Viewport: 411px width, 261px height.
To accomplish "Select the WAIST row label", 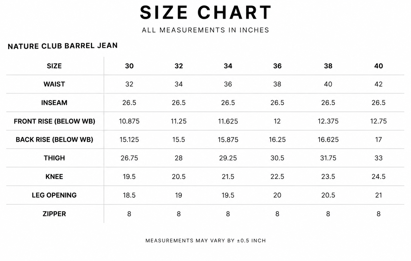I will (x=54, y=84).
